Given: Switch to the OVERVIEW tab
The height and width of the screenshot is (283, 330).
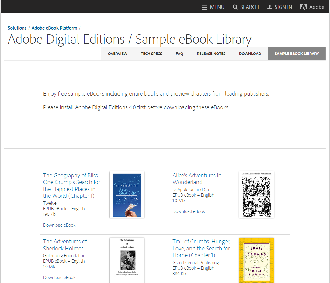Looking at the screenshot, I should pyautogui.click(x=117, y=54).
